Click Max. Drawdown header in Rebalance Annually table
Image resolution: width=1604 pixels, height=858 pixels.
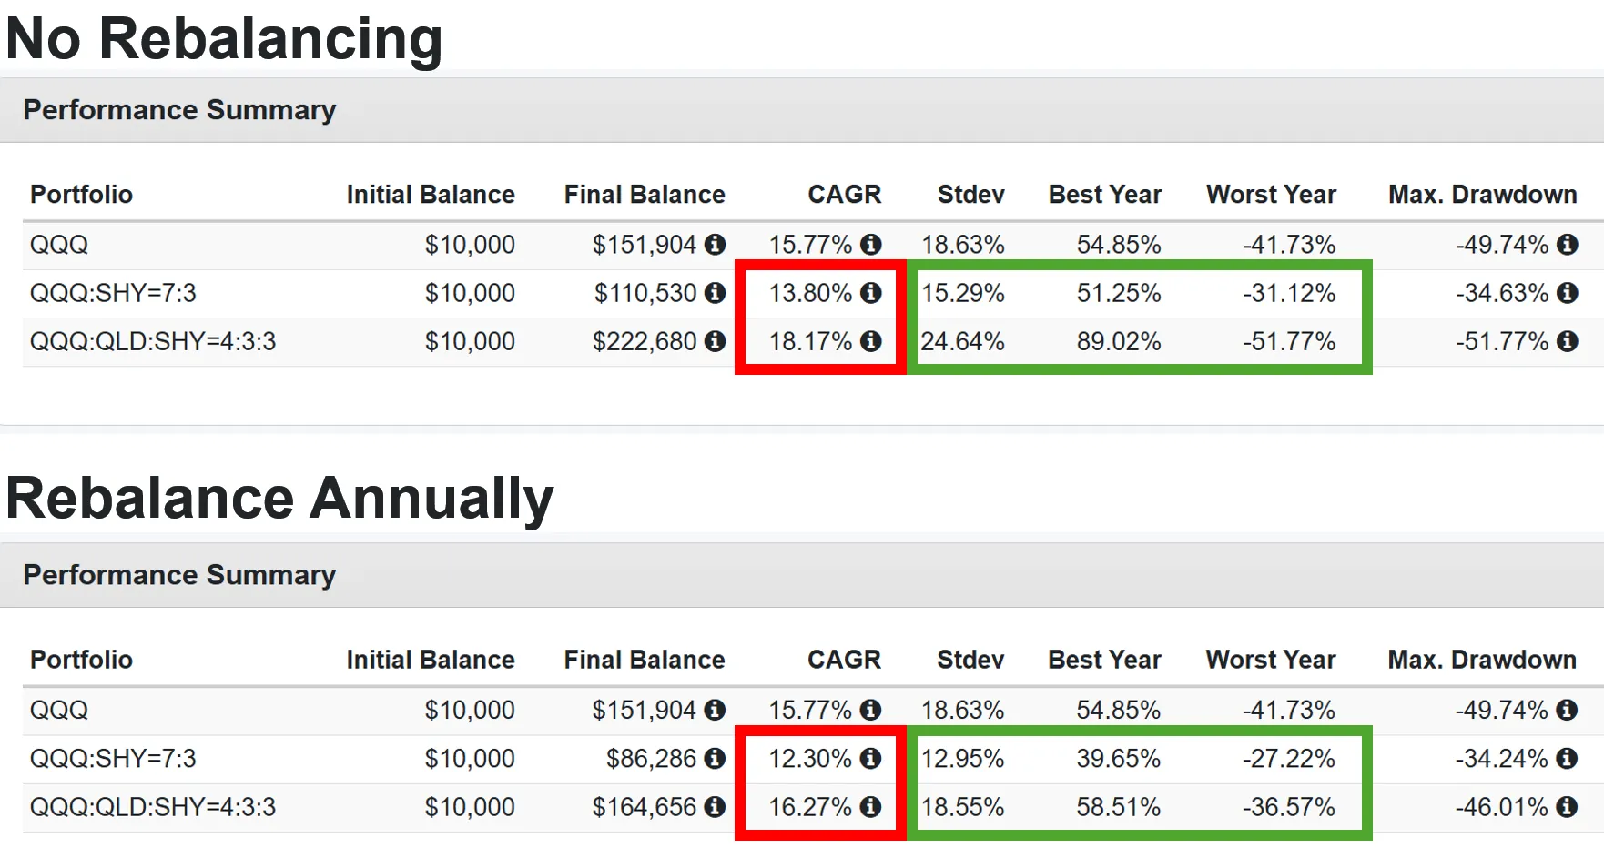pyautogui.click(x=1481, y=659)
